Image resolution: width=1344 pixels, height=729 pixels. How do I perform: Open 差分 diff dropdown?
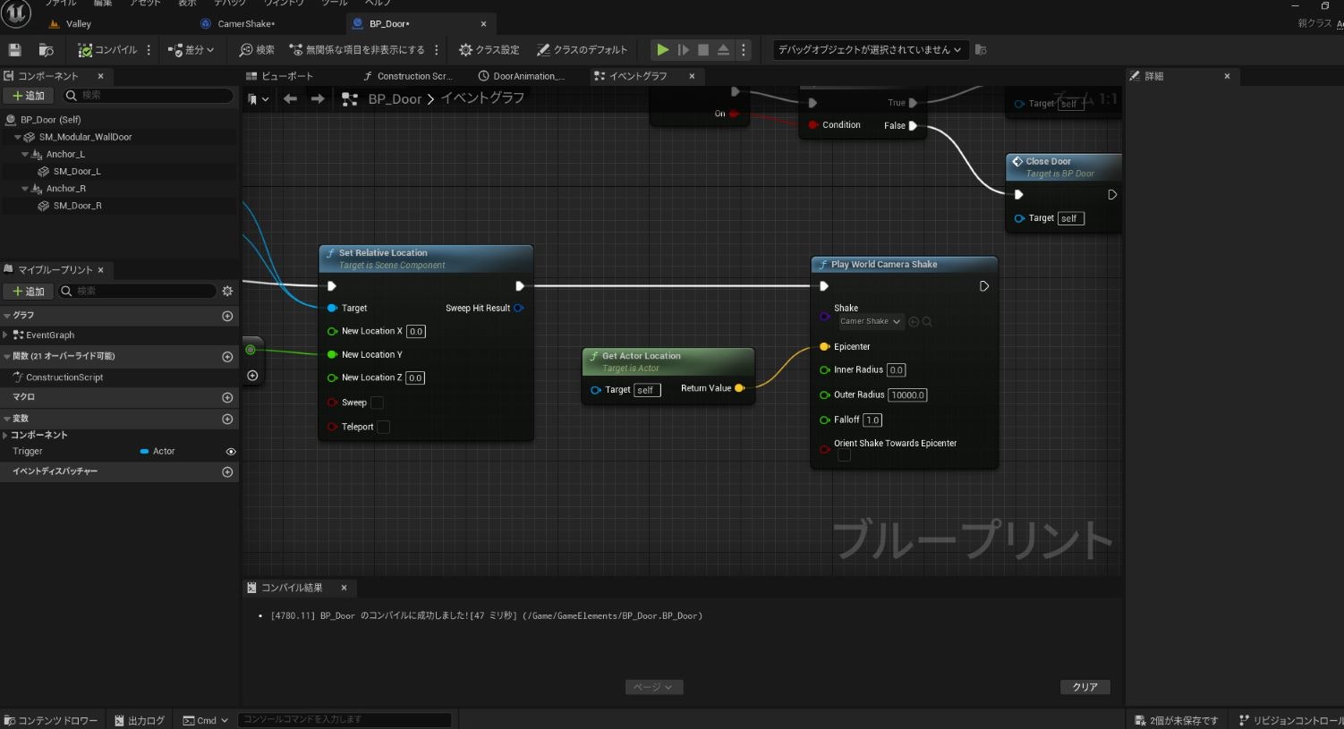tap(191, 50)
